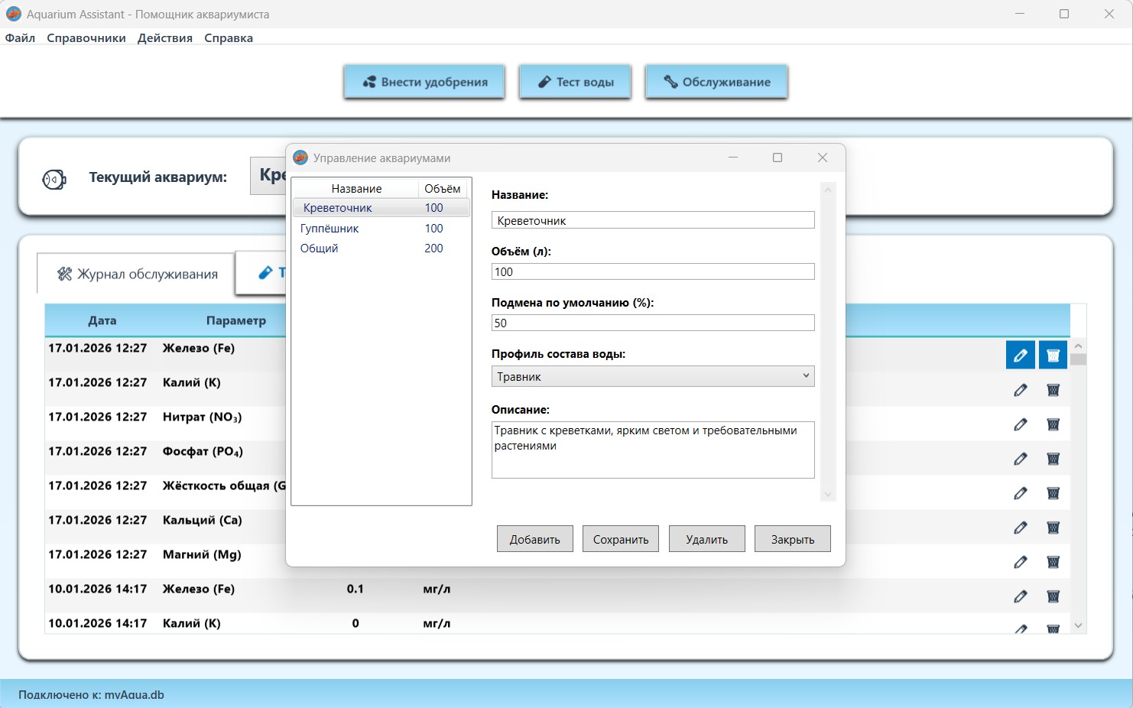Select the Общий aquarium row

tap(320, 248)
